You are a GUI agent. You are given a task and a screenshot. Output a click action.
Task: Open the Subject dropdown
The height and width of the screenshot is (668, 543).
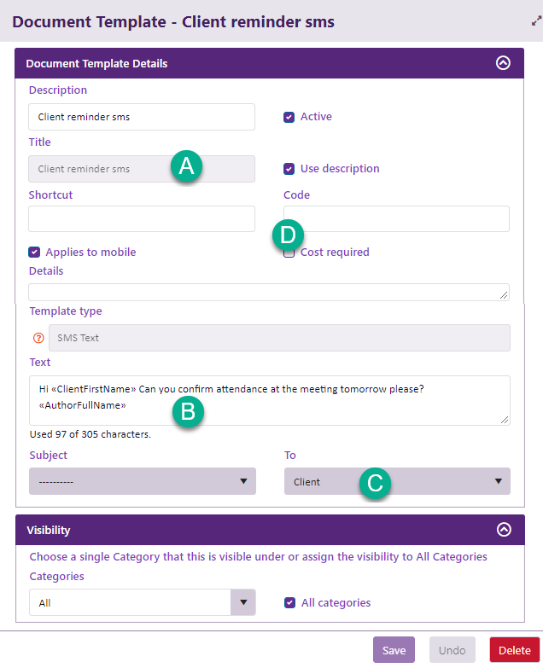click(x=142, y=481)
